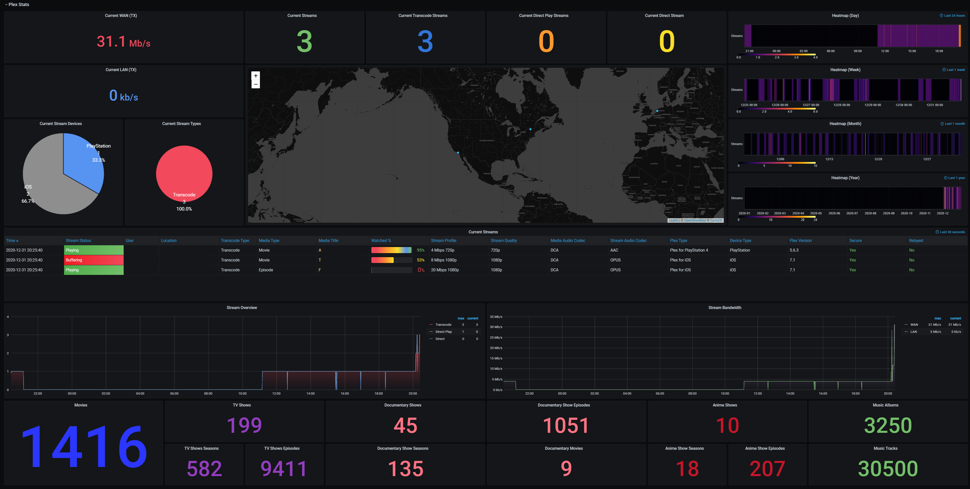Sort table by Watched % column
970x489 pixels.
[381, 241]
